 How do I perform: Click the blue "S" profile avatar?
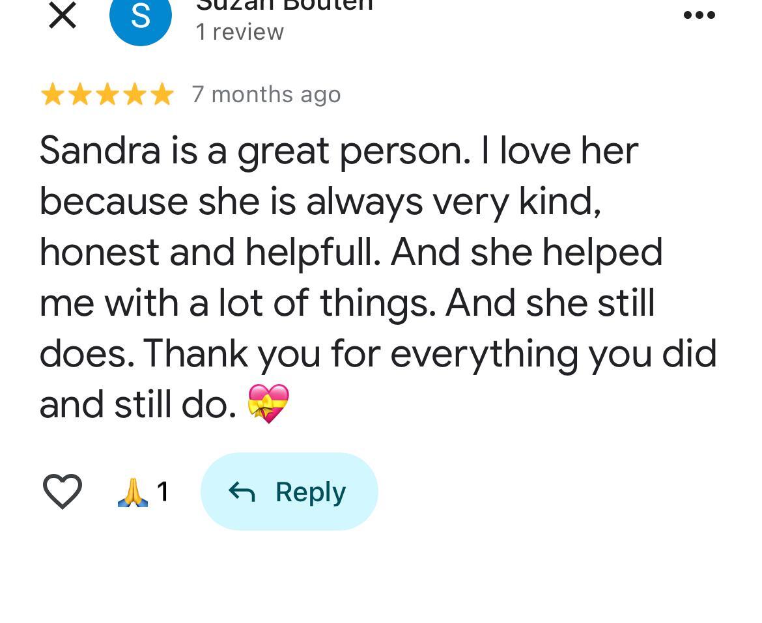tap(140, 16)
